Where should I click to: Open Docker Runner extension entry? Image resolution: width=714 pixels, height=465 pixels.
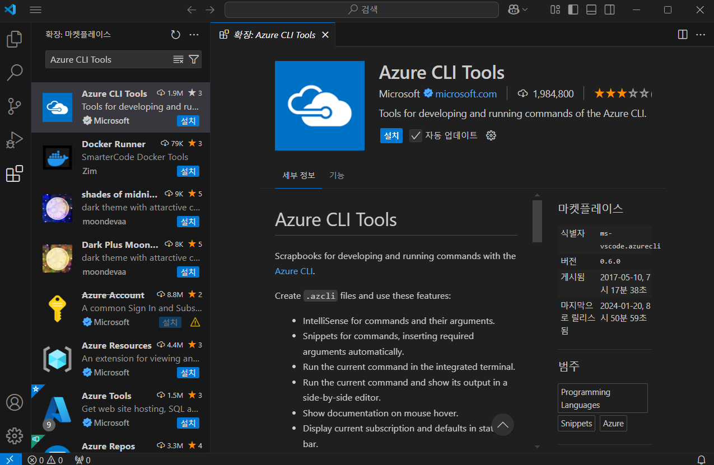click(x=120, y=158)
